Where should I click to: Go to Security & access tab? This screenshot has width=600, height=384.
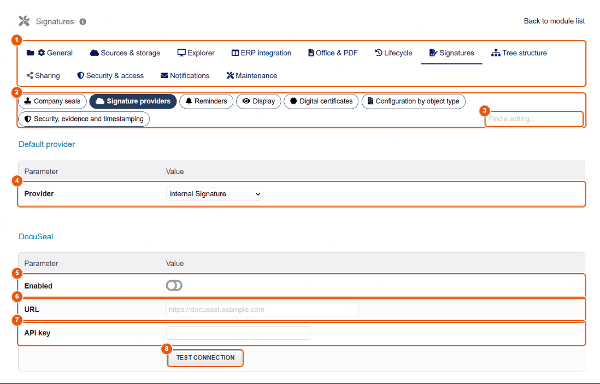[110, 75]
